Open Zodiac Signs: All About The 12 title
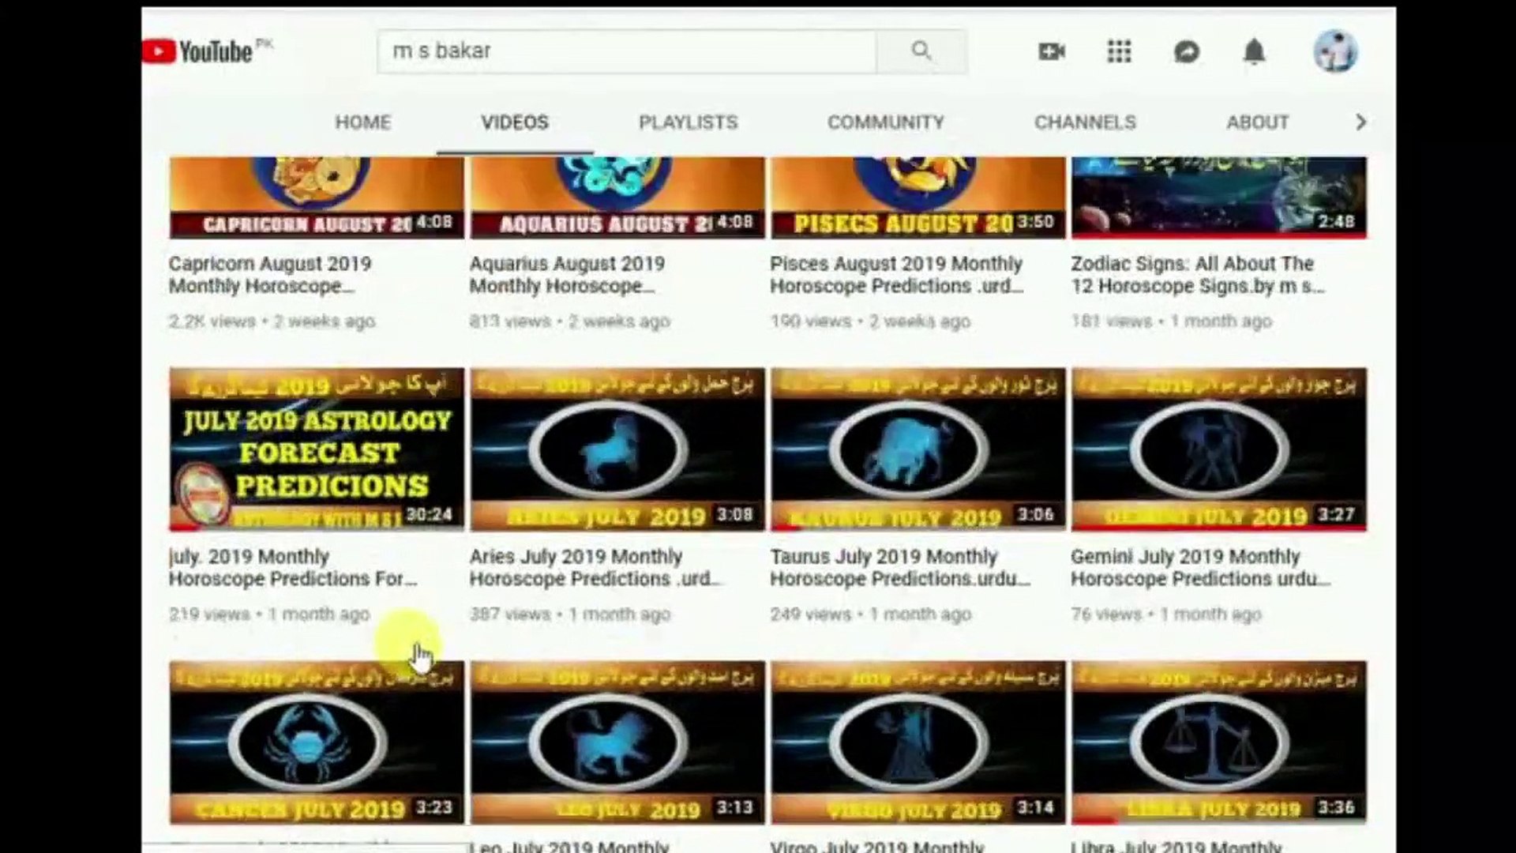 coord(1195,274)
